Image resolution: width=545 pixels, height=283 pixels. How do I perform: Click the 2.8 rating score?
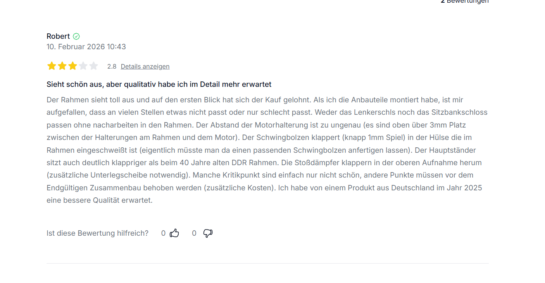(112, 66)
